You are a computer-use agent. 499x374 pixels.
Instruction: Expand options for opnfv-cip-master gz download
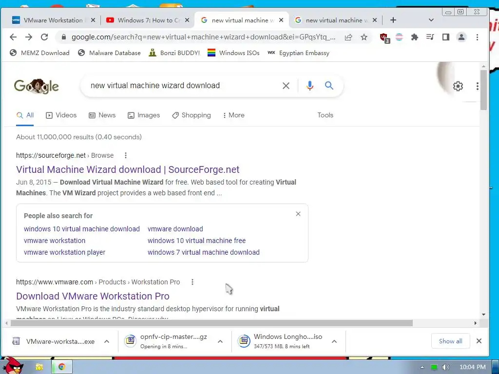pos(220,341)
